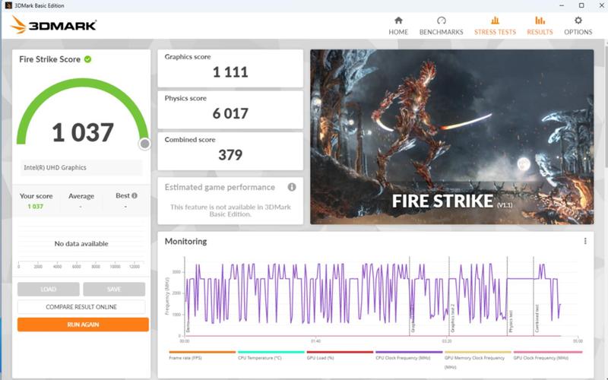
Task: Click the Fire Strike preview image
Action: pos(451,137)
